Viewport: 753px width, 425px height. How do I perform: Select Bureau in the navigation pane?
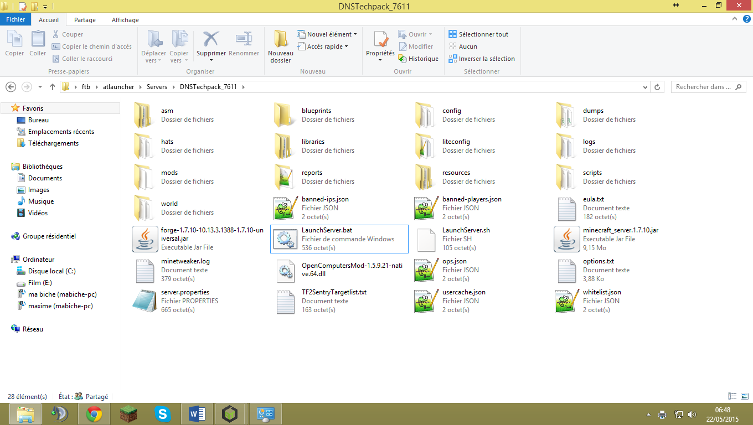pyautogui.click(x=38, y=120)
